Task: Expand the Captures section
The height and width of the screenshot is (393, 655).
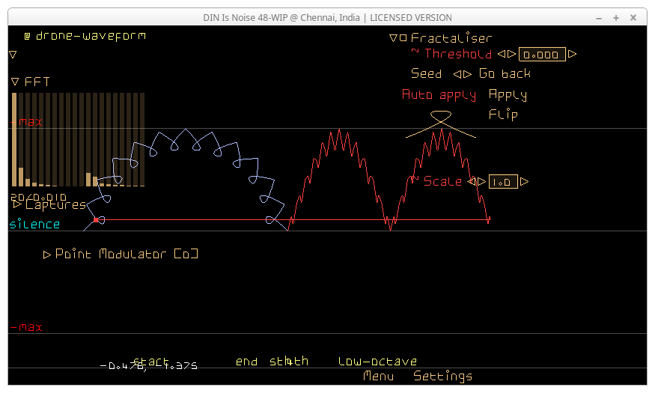Action: point(18,204)
